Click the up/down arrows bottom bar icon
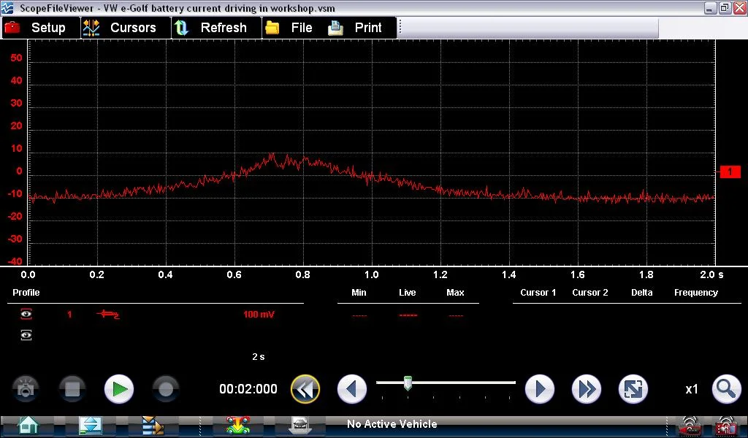The width and height of the screenshot is (748, 438). tap(90, 425)
